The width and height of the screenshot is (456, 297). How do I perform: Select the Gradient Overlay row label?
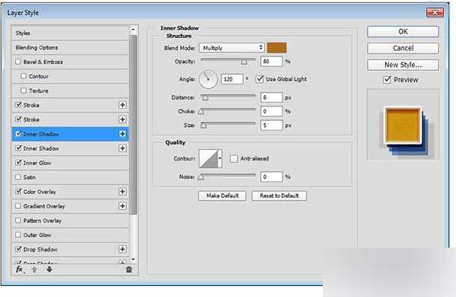pyautogui.click(x=44, y=206)
